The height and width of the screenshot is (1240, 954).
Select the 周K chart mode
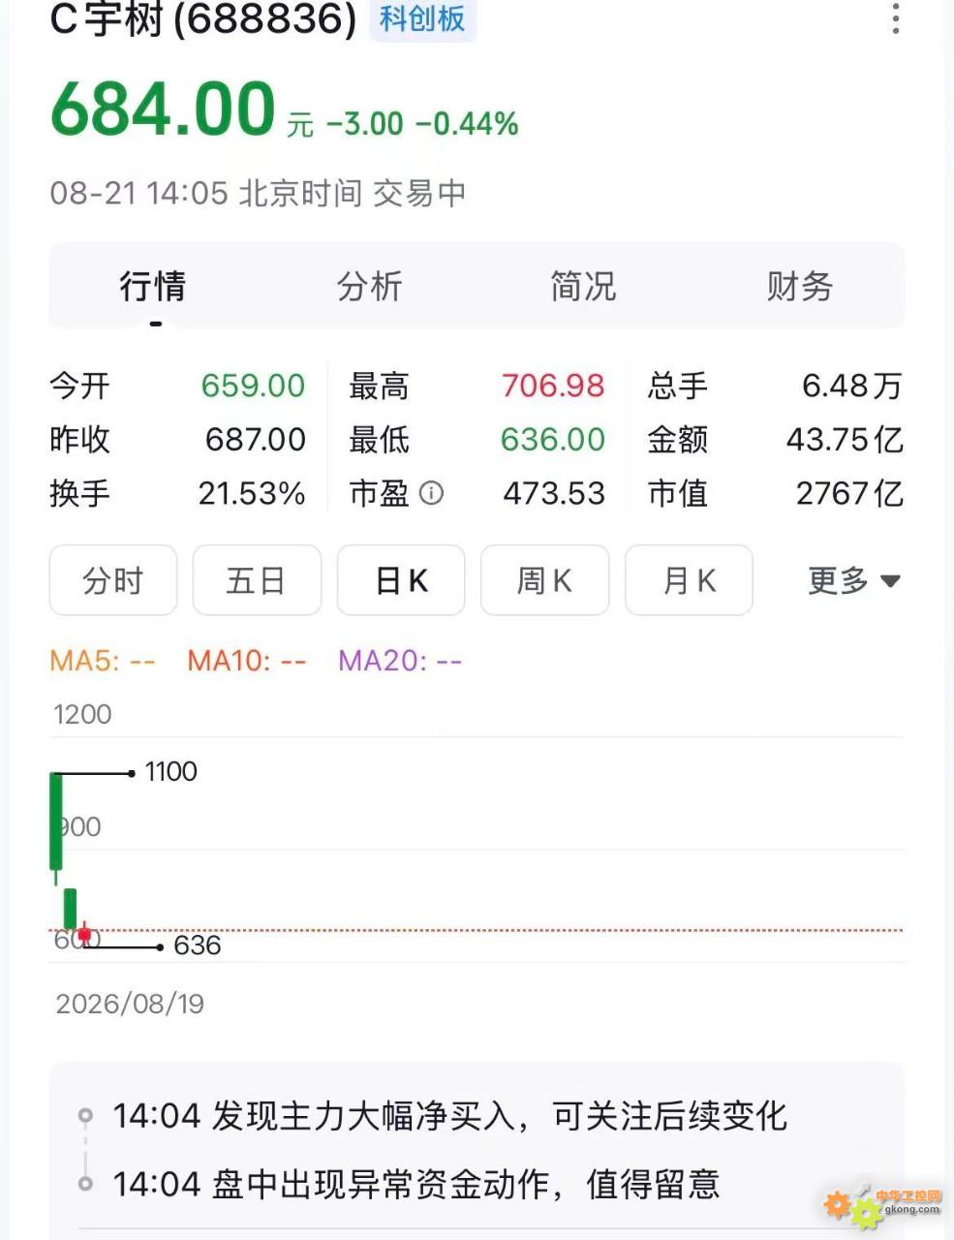pos(544,580)
